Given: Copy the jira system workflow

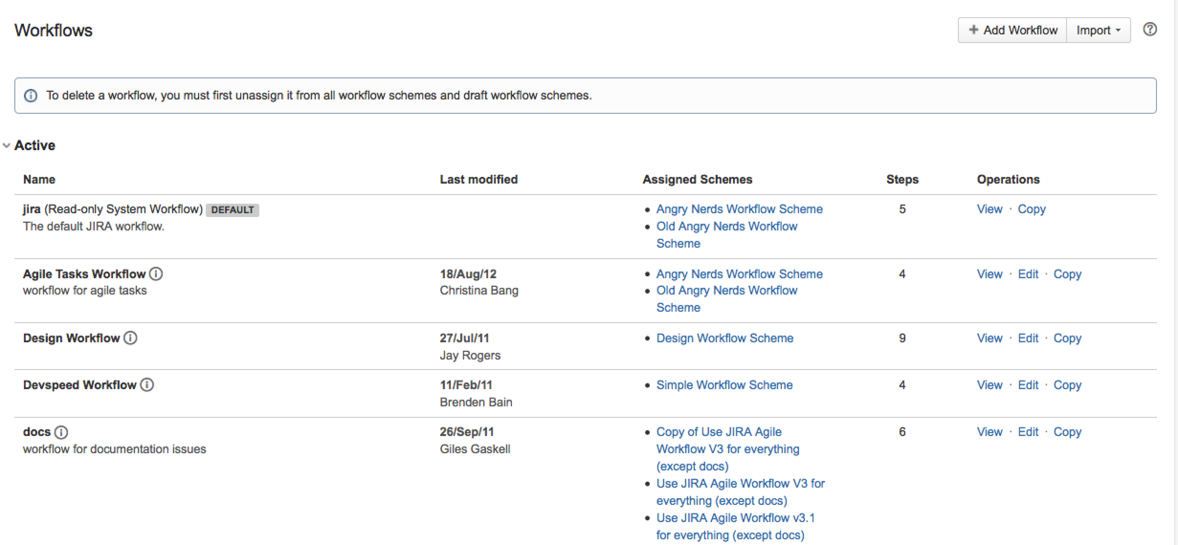Looking at the screenshot, I should coord(1032,209).
